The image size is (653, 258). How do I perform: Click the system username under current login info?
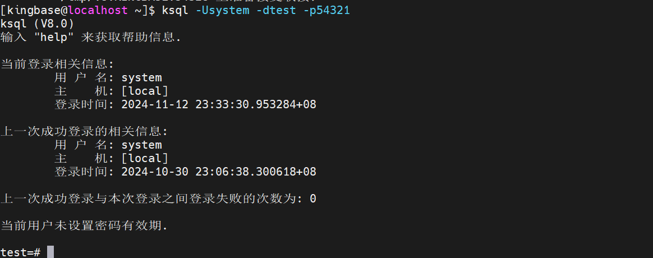point(141,78)
